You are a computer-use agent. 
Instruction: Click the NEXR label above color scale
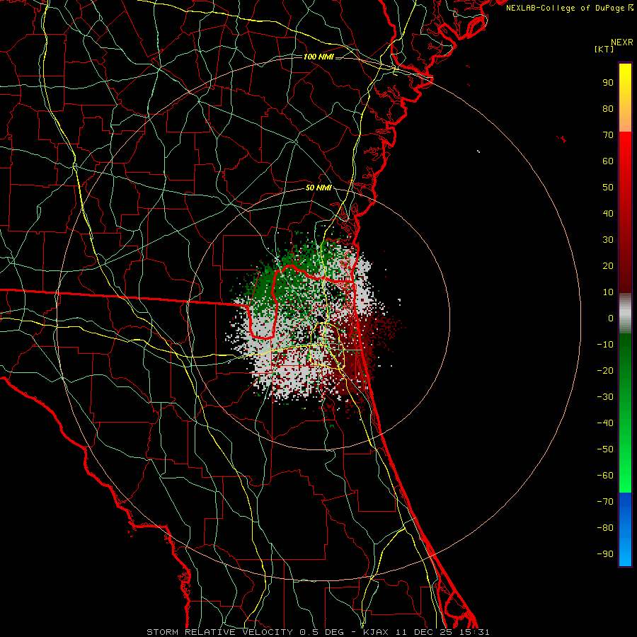coord(622,42)
